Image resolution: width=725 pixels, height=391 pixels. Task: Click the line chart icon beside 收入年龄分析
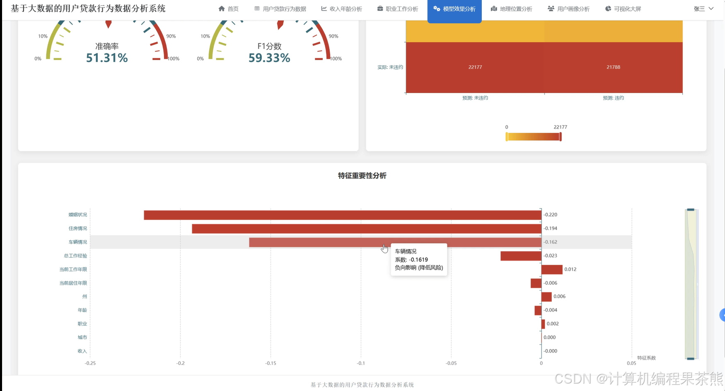[324, 9]
